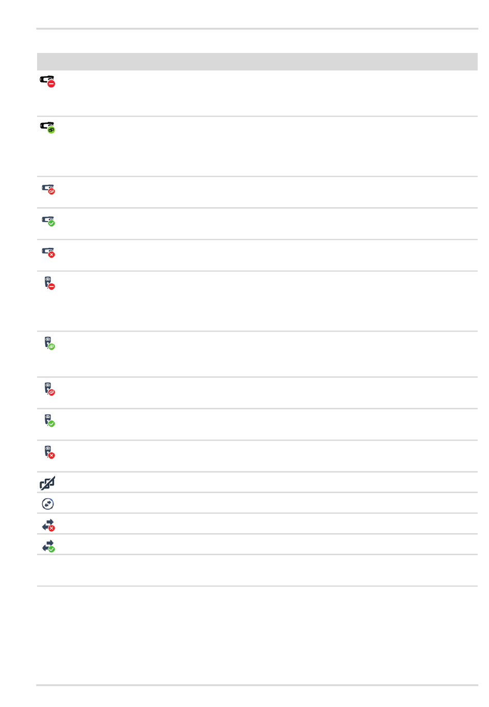
Task: Click the upright meter icon with green link badge
Action: [49, 343]
